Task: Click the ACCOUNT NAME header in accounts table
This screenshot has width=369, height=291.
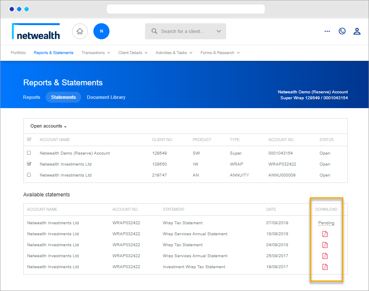Action: 55,140
